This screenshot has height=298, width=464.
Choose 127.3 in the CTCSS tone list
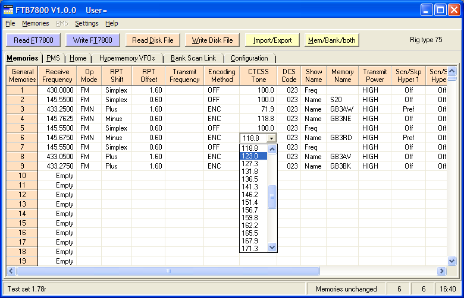click(253, 164)
